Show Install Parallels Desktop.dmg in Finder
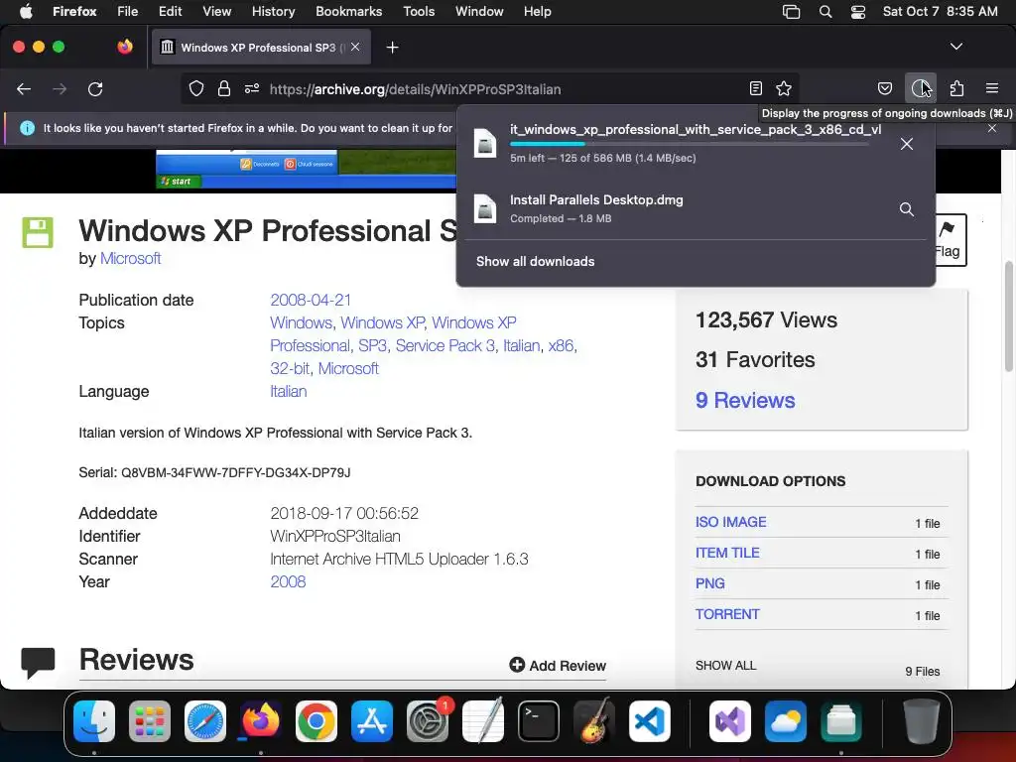Viewport: 1016px width, 762px height. coord(907,209)
